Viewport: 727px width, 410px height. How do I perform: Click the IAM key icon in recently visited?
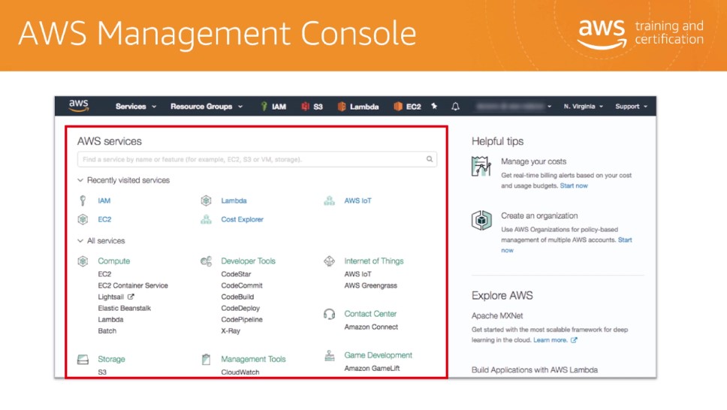pos(83,200)
